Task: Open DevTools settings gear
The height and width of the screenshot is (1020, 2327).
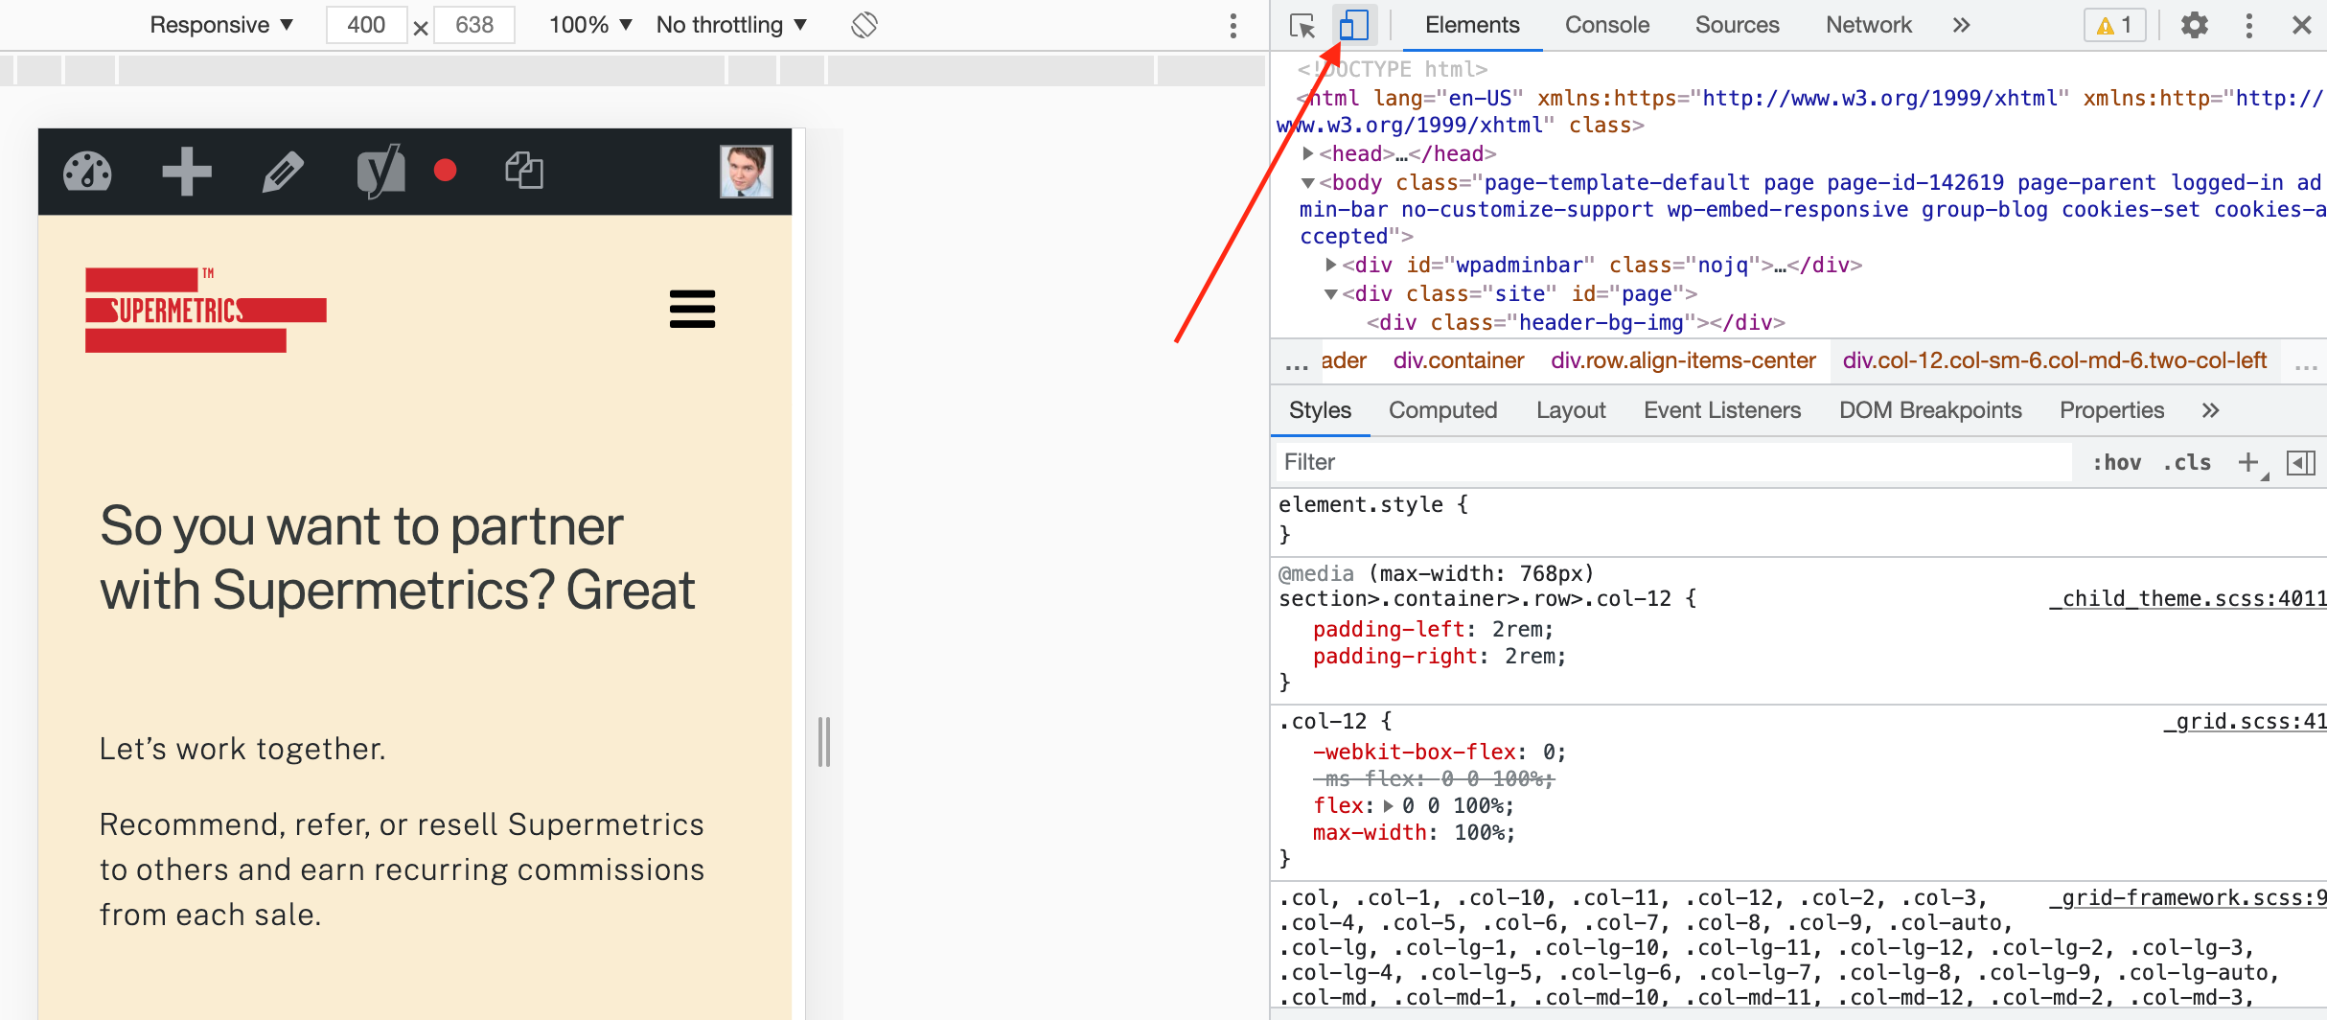Action: (x=2194, y=25)
